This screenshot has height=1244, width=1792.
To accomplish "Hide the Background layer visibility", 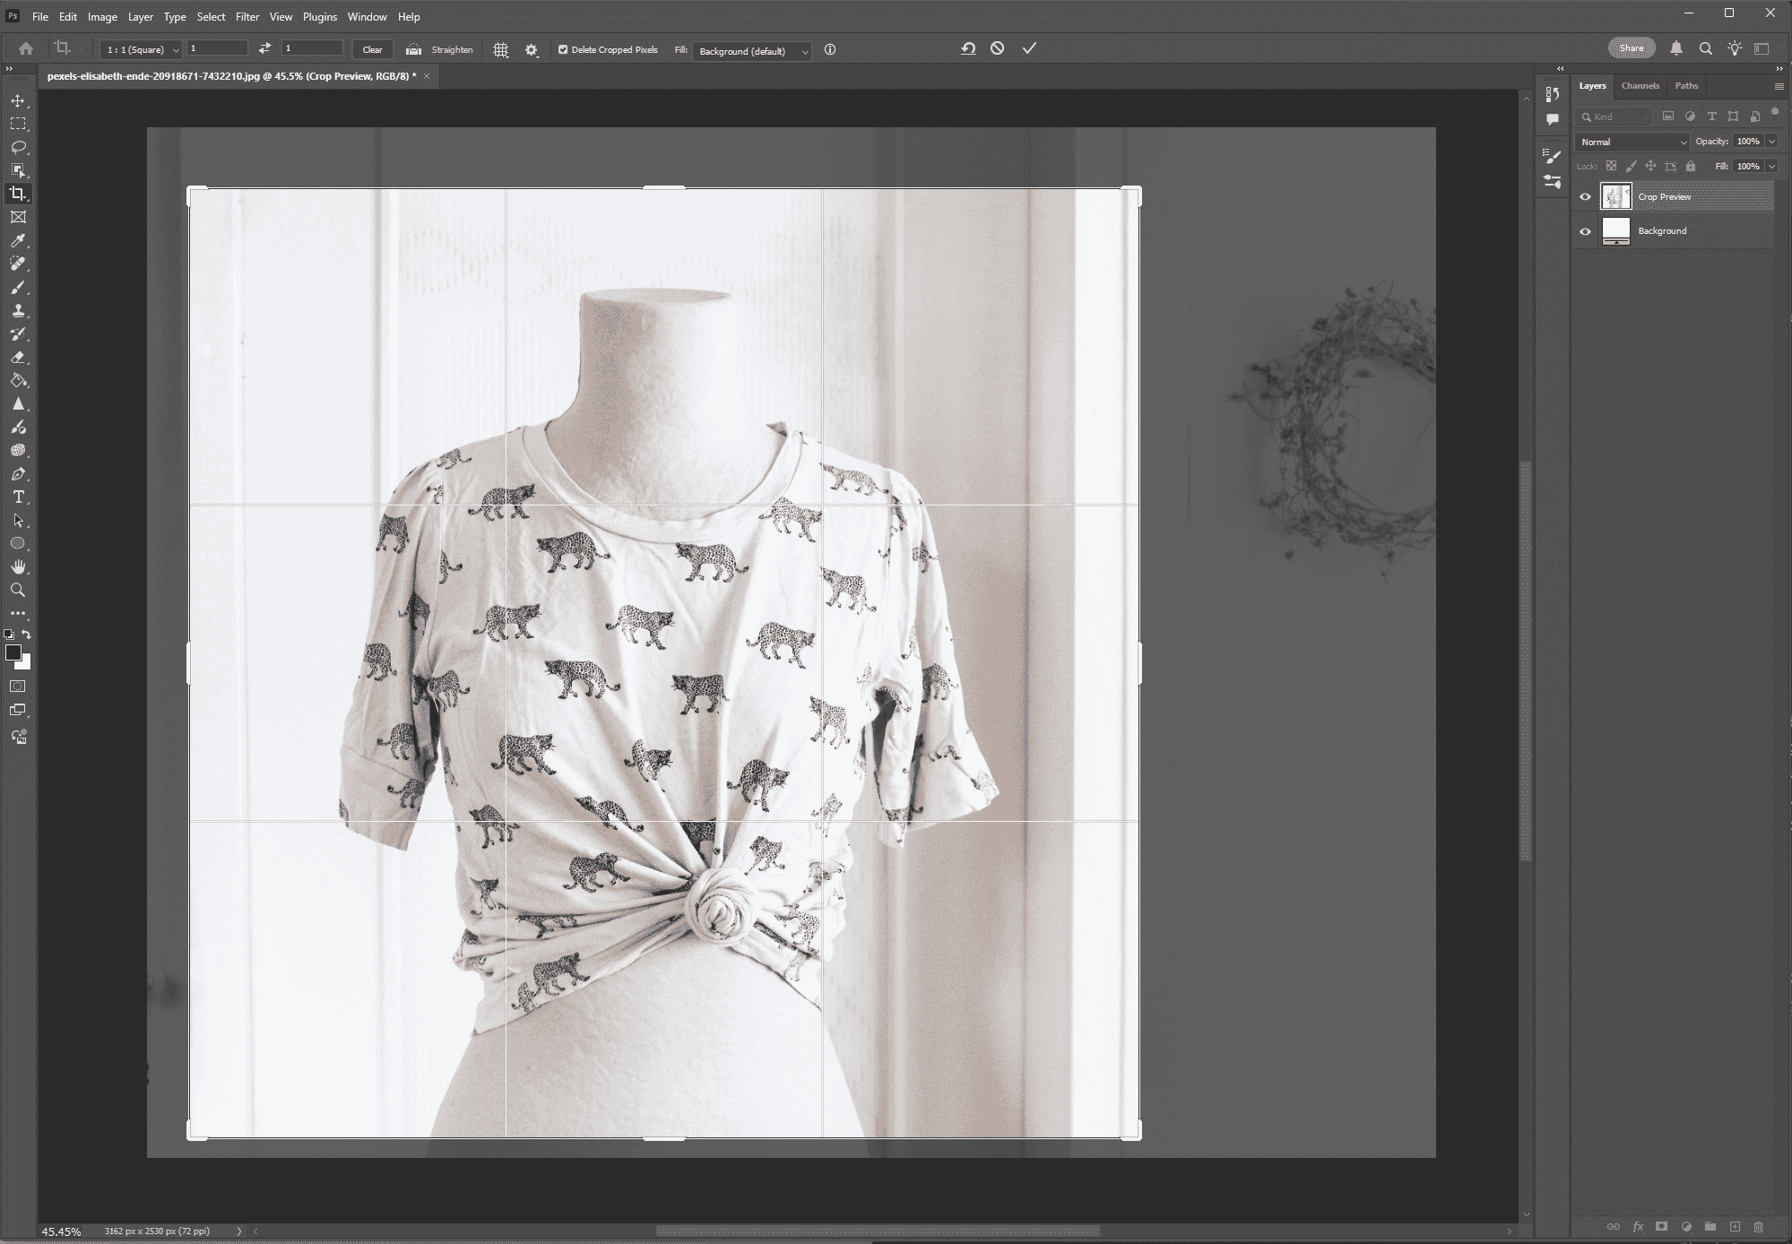I will 1585,231.
